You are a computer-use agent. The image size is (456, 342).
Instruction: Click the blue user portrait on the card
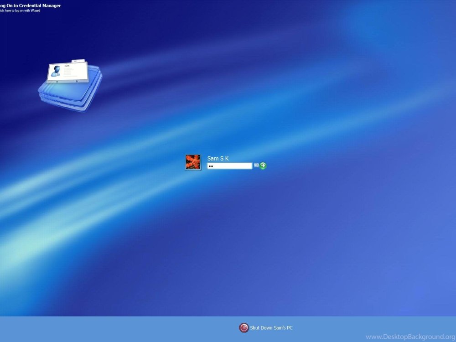pyautogui.click(x=56, y=71)
